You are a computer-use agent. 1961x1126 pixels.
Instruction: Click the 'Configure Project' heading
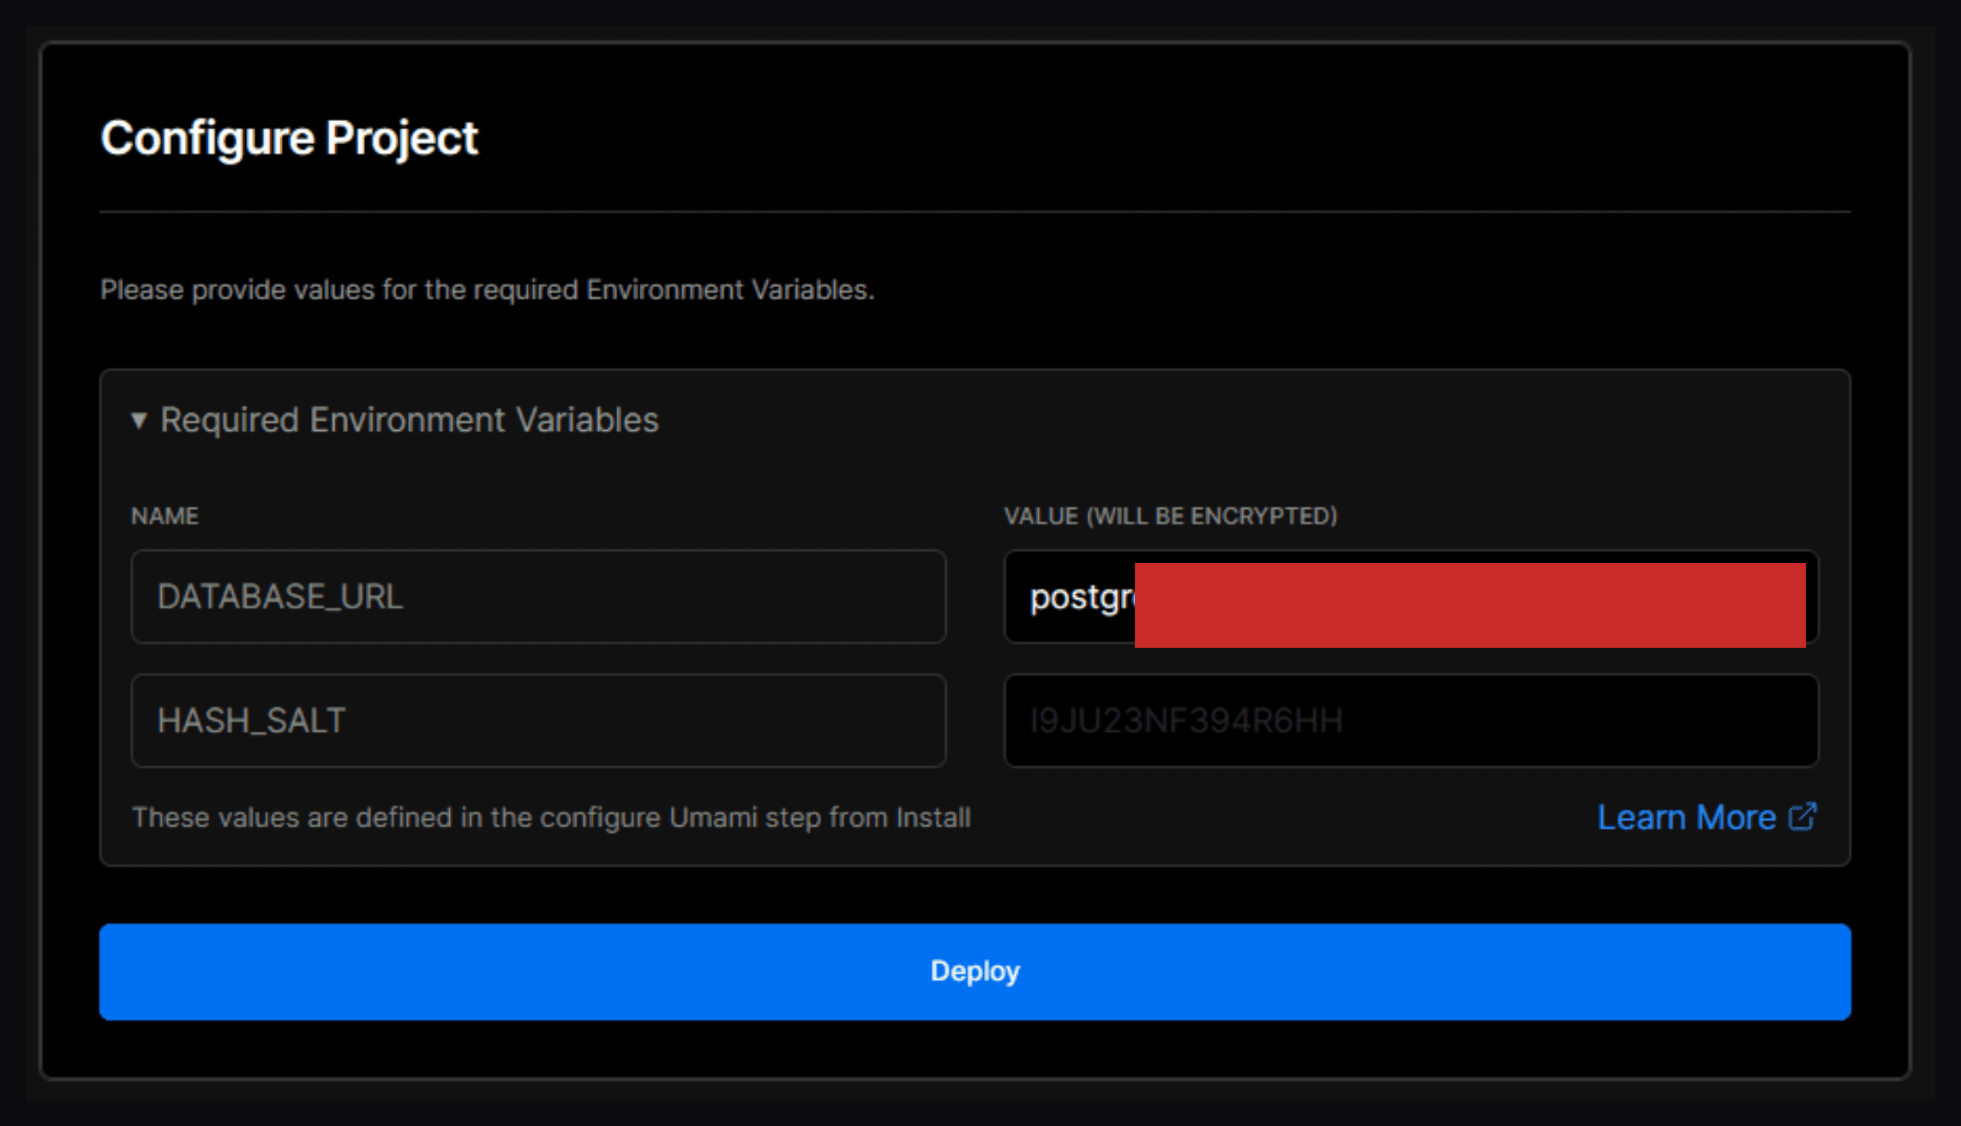tap(289, 138)
